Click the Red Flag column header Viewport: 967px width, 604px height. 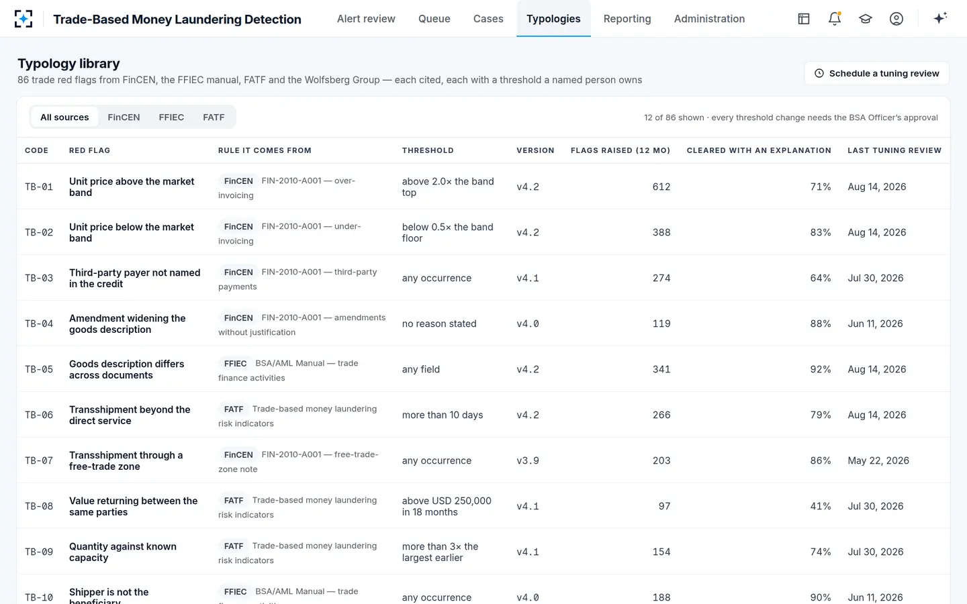tap(89, 150)
